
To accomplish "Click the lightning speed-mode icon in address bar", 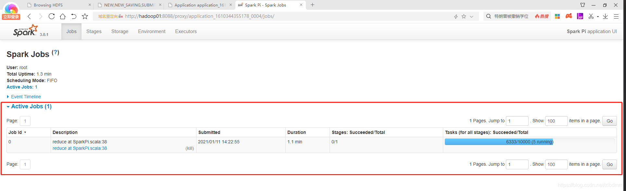I will [x=456, y=17].
